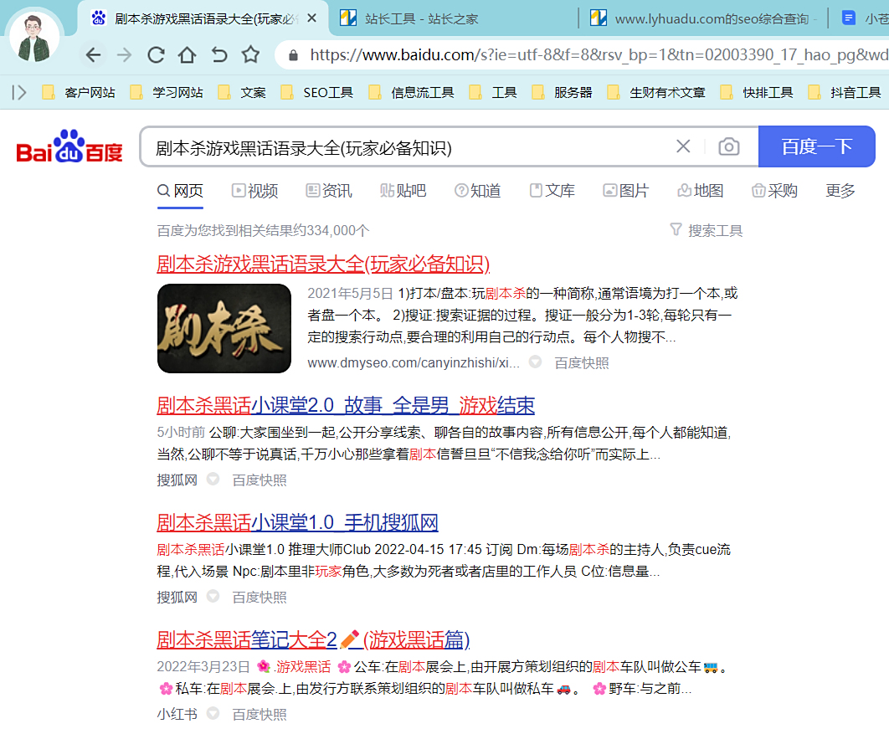
Task: Click shield icon under 小课堂2.0 result
Action: (213, 479)
